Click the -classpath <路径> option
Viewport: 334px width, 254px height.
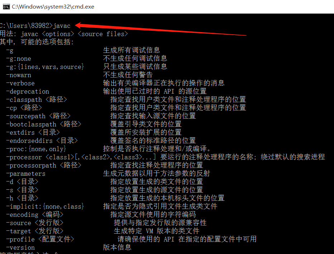37,100
